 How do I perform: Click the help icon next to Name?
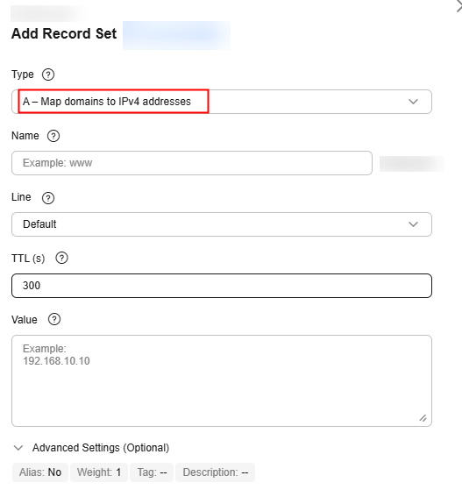tap(53, 136)
